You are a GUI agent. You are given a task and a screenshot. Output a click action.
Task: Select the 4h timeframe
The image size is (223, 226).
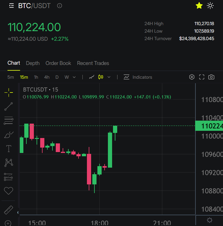click(47, 77)
